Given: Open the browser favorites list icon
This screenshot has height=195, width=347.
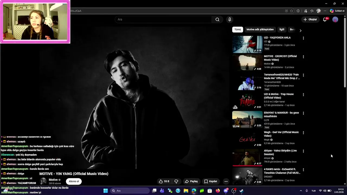Looking at the screenshot, I should click(x=312, y=11).
